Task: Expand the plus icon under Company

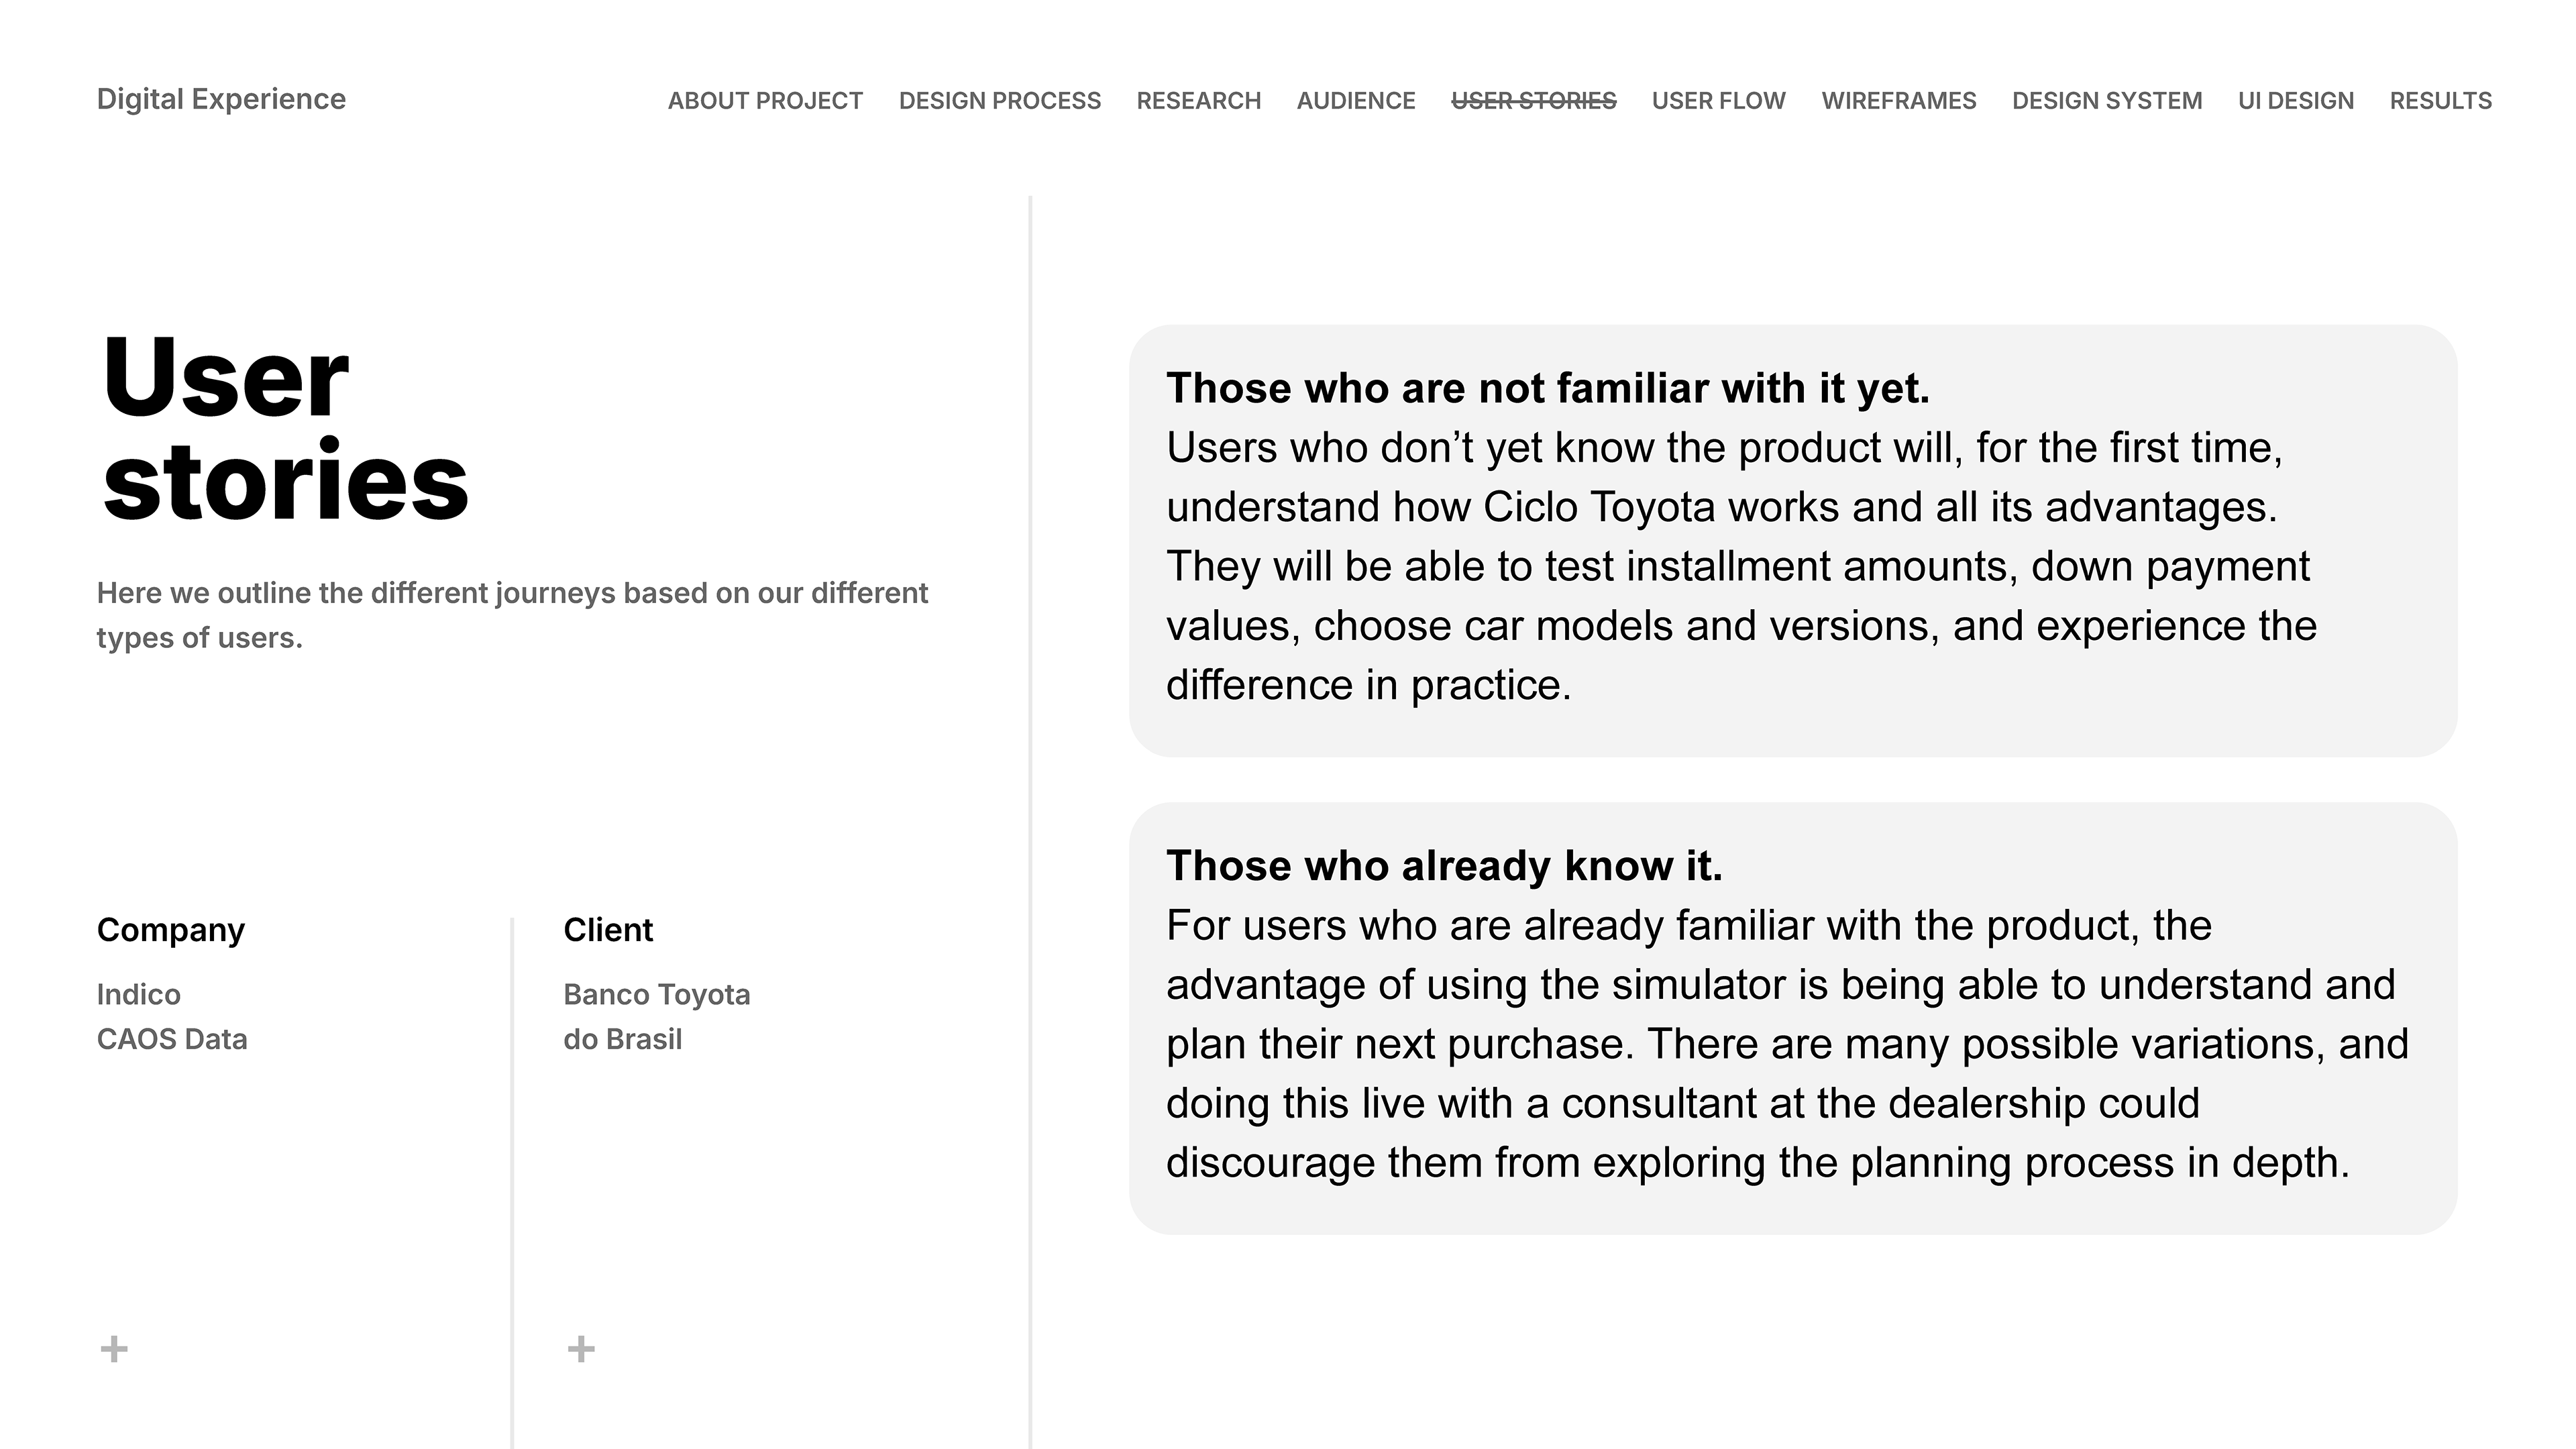Action: (x=114, y=1349)
